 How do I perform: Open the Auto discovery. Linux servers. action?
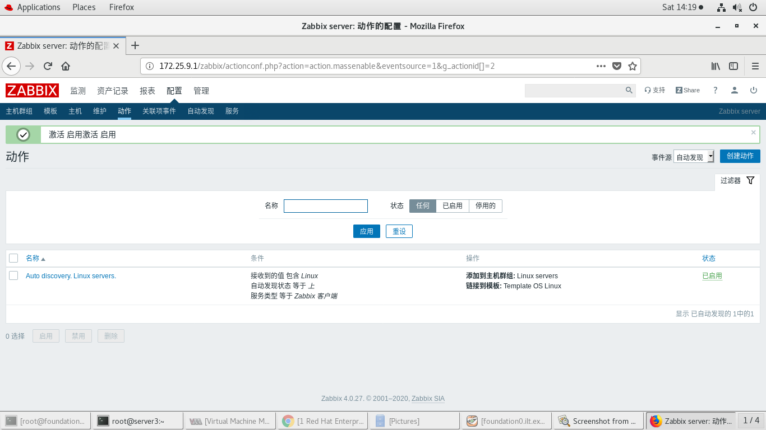click(x=71, y=275)
